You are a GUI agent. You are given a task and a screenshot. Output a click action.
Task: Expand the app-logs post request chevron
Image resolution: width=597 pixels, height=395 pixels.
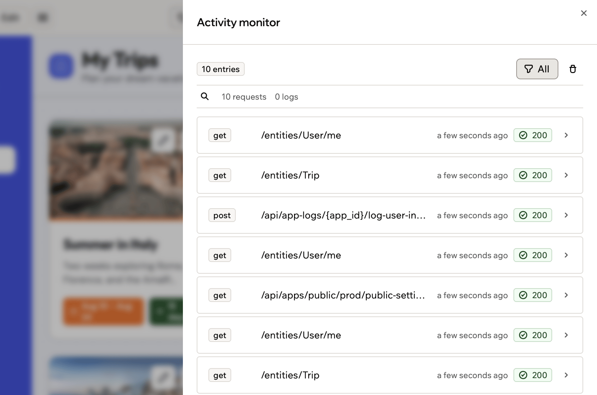point(566,215)
